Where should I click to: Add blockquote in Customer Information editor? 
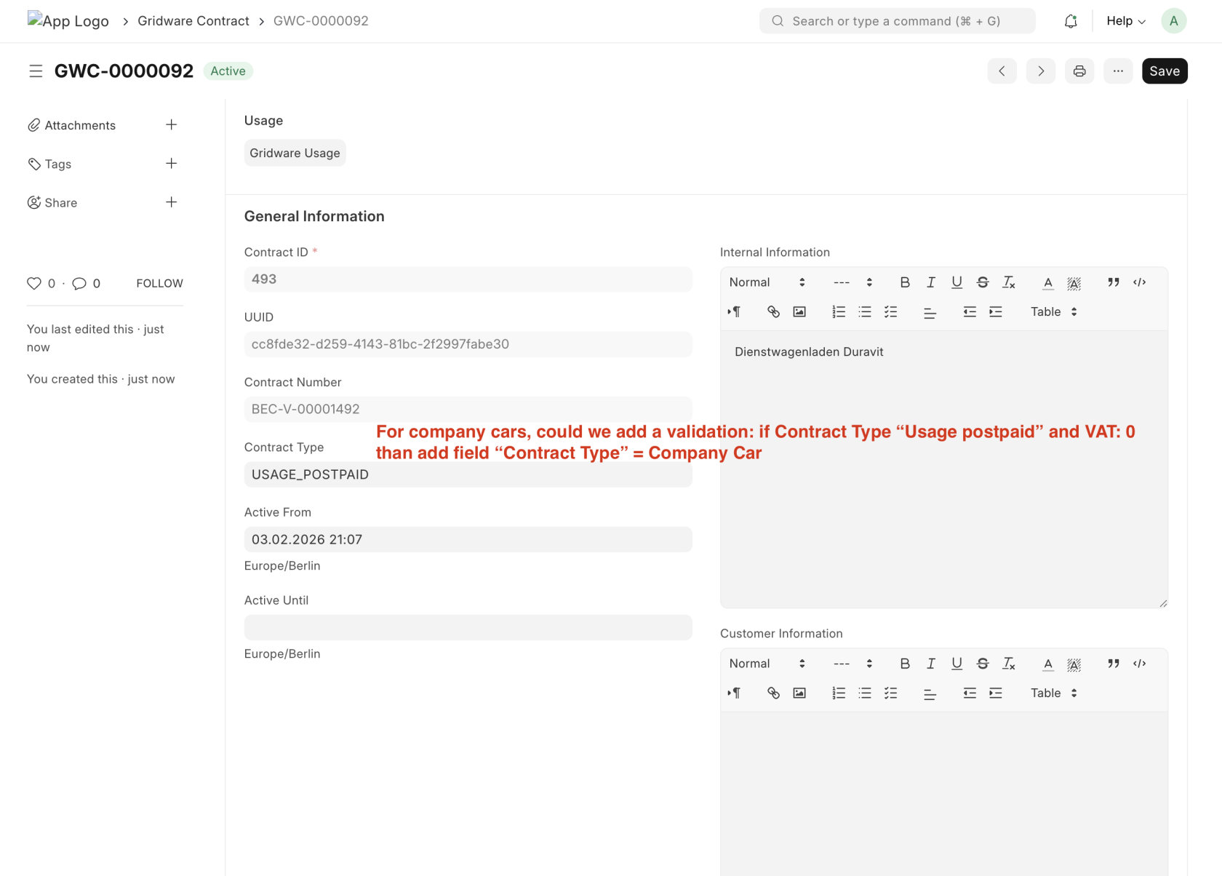tap(1114, 664)
